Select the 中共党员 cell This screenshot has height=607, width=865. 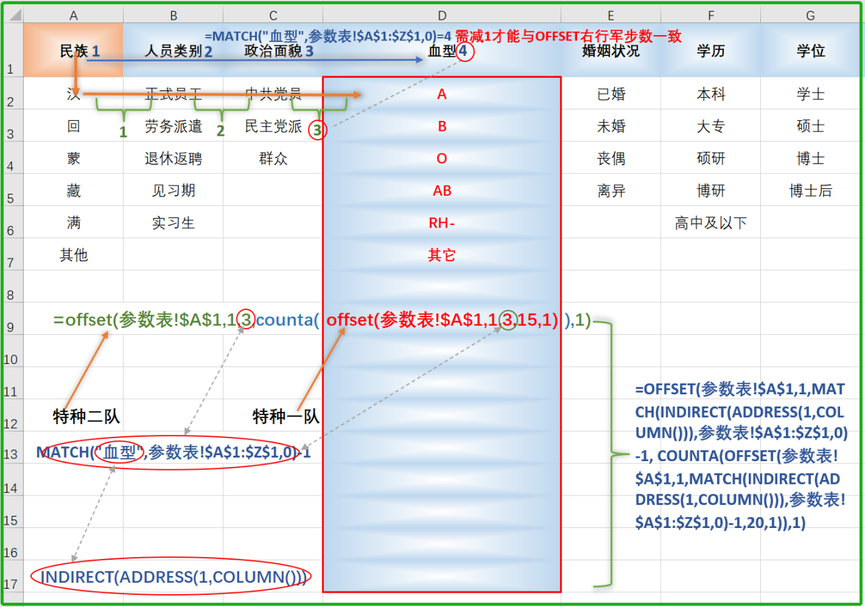point(273,94)
